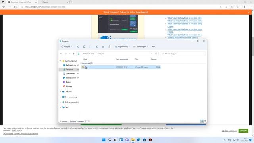The width and height of the screenshot is (254, 143).
Task: Click Do not sell my personal information
Action: 21,133
